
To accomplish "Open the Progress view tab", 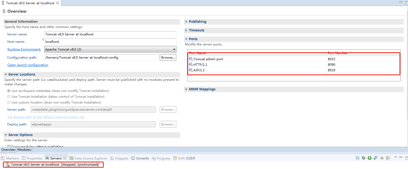I will click(x=161, y=158).
